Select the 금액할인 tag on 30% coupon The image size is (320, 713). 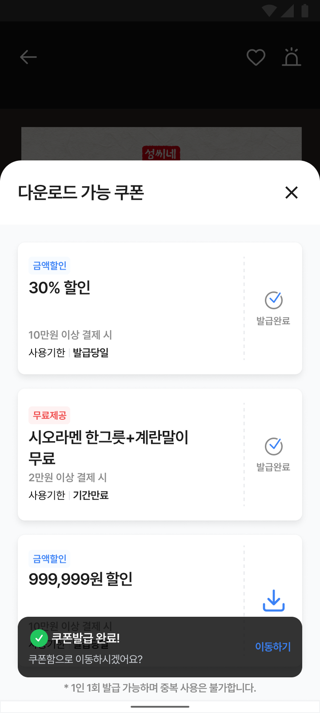[50, 266]
